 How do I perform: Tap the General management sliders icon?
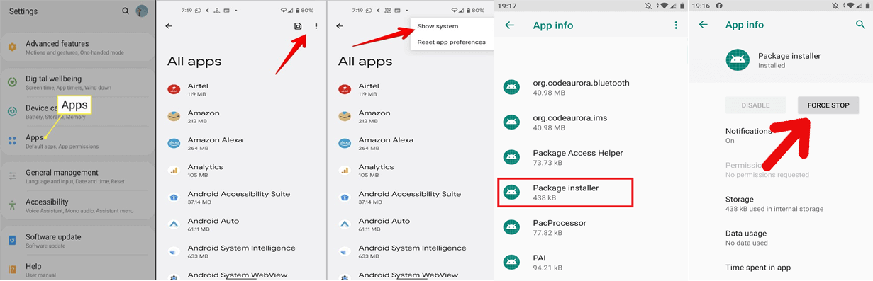12,176
